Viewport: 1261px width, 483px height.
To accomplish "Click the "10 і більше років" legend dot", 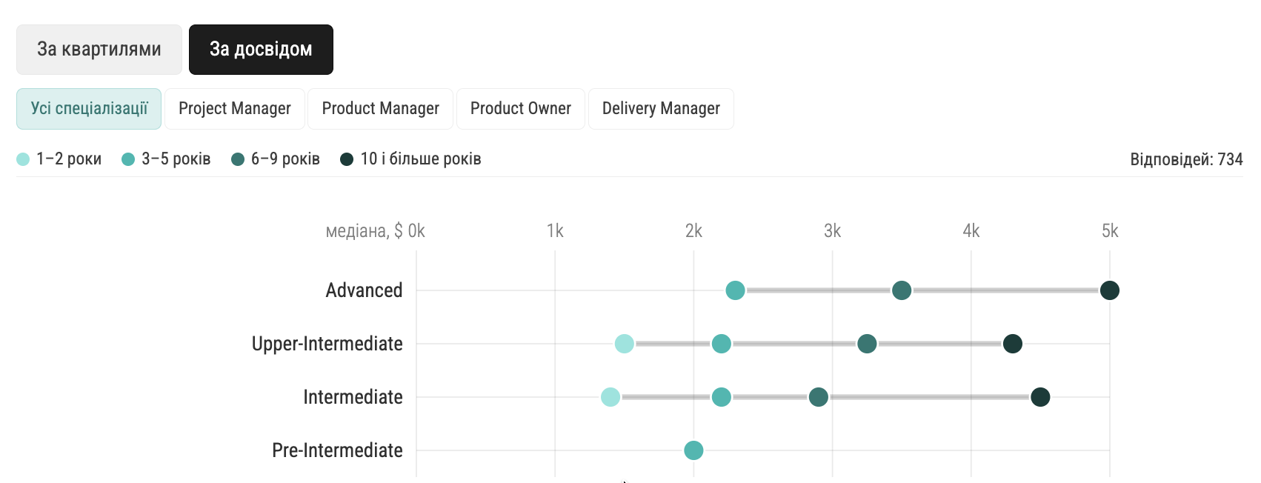I will [347, 159].
